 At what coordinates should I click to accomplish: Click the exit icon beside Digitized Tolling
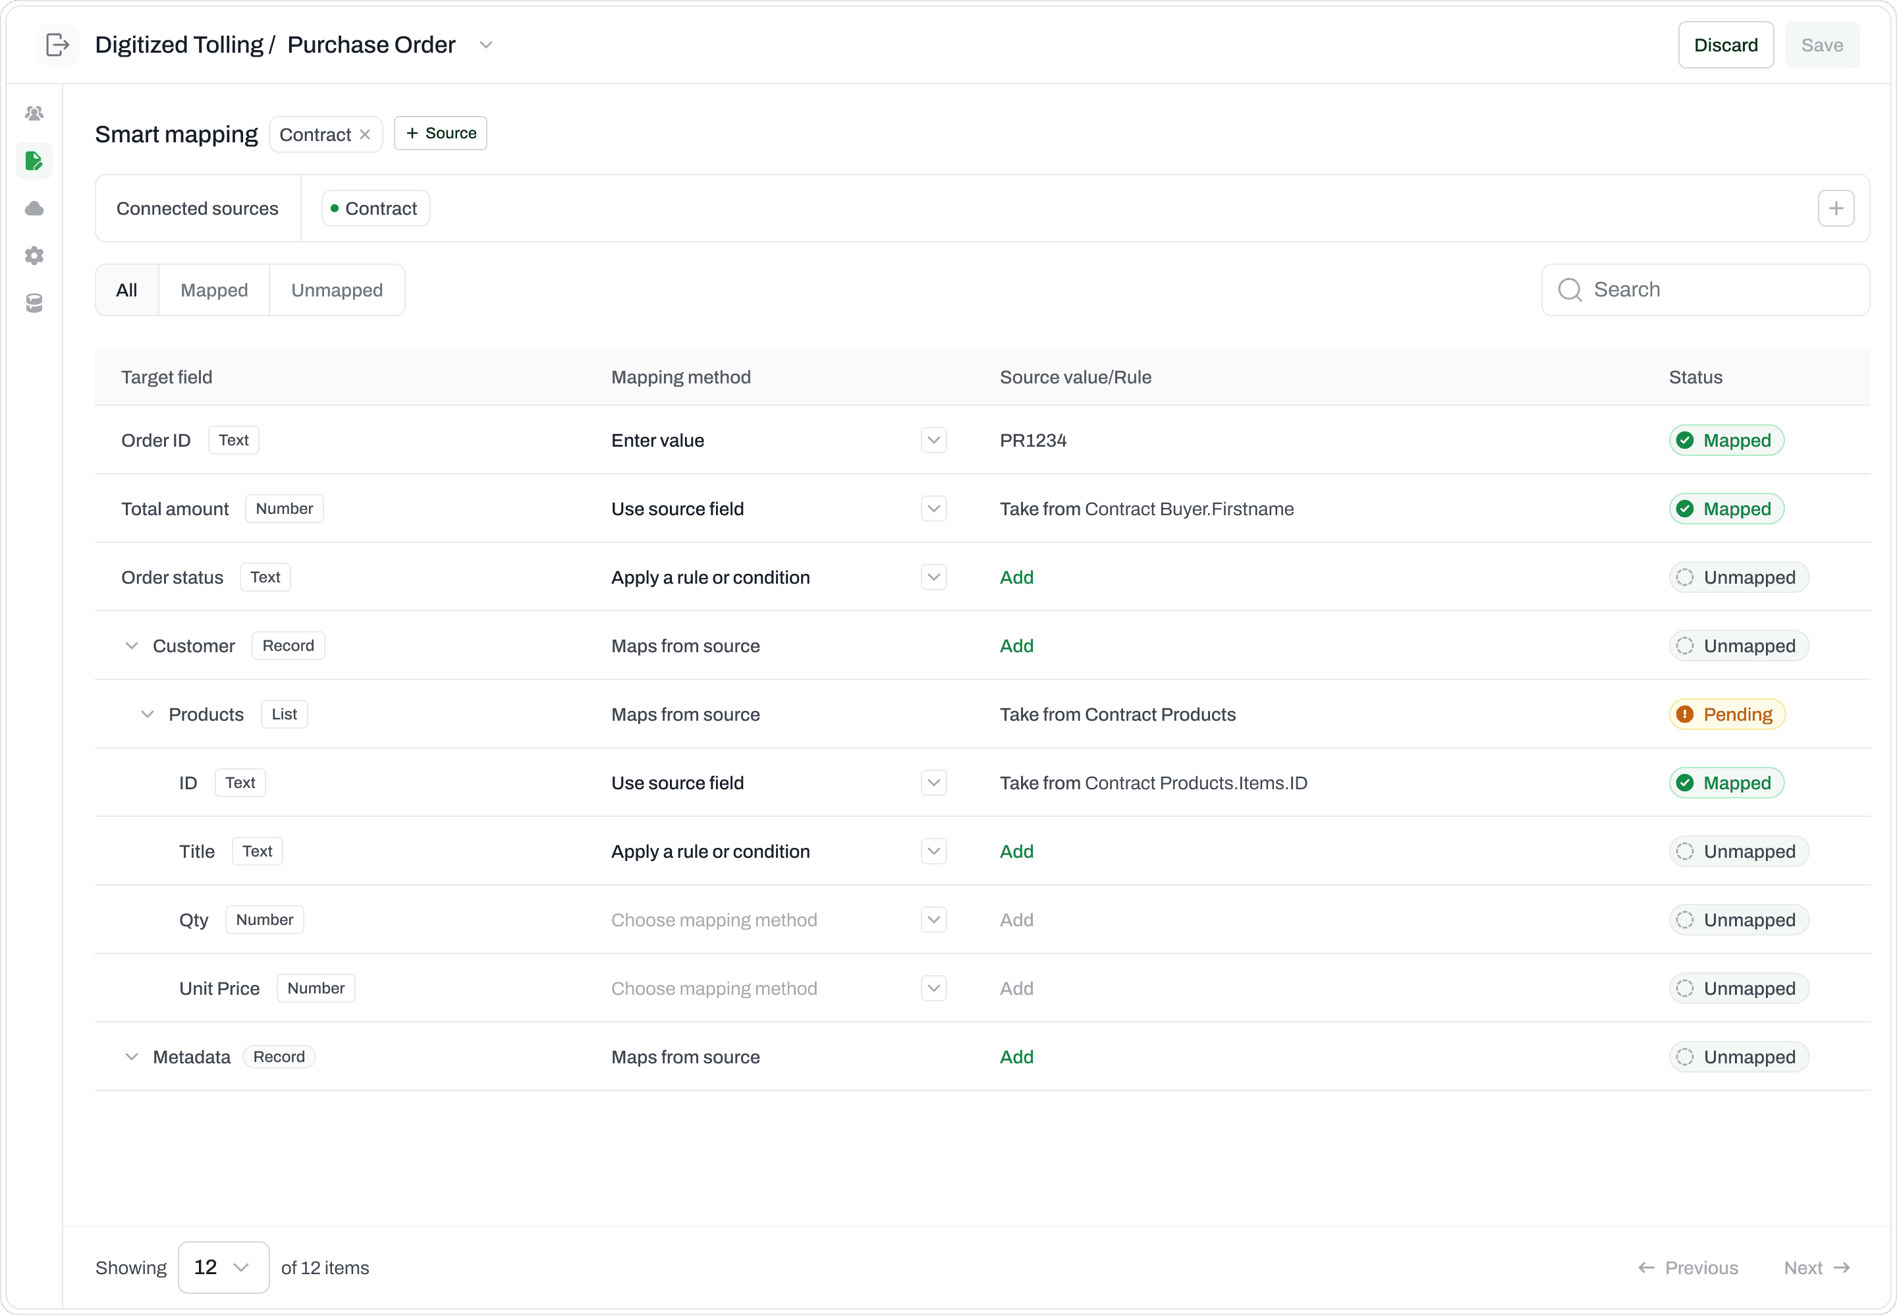57,45
